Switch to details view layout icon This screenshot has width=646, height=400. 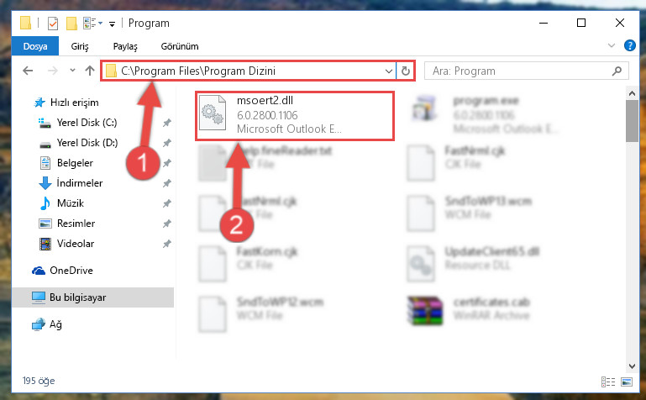click(608, 382)
